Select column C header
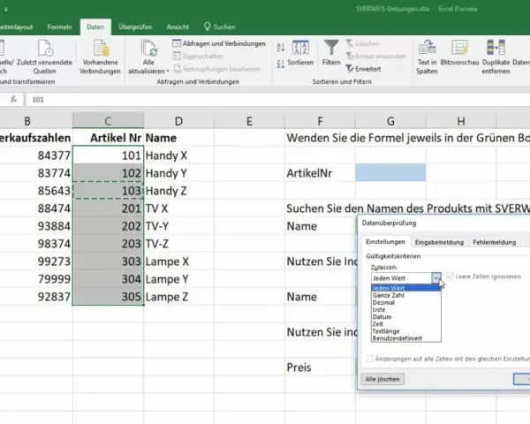This screenshot has height=424, width=530. (x=108, y=121)
